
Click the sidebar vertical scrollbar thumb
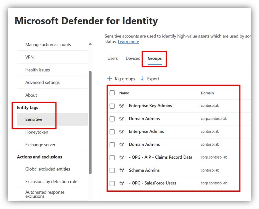point(90,122)
